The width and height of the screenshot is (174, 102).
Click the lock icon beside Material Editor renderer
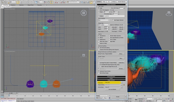pos(124,85)
